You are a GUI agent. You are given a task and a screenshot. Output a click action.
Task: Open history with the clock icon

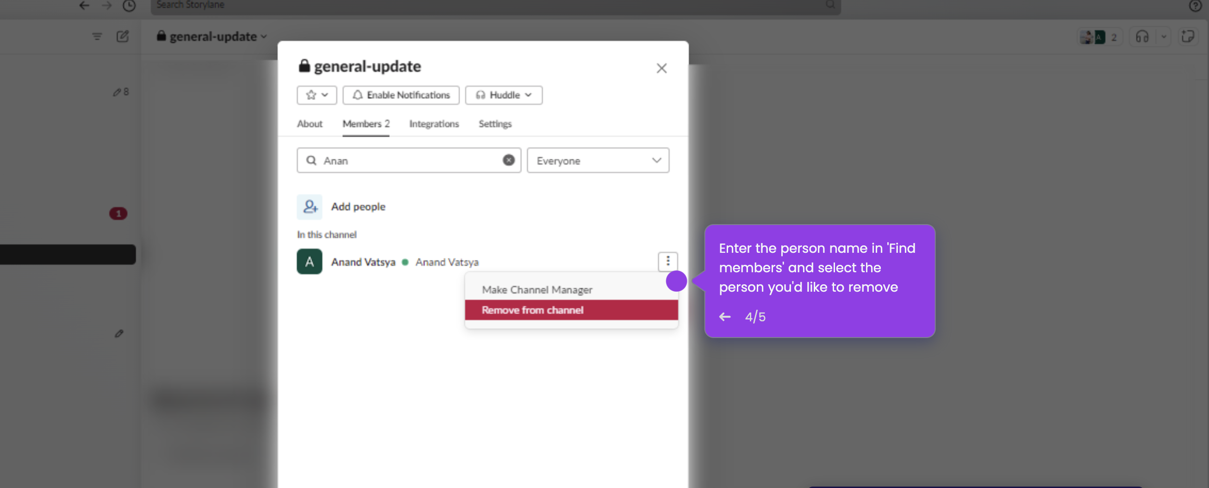[x=129, y=6]
